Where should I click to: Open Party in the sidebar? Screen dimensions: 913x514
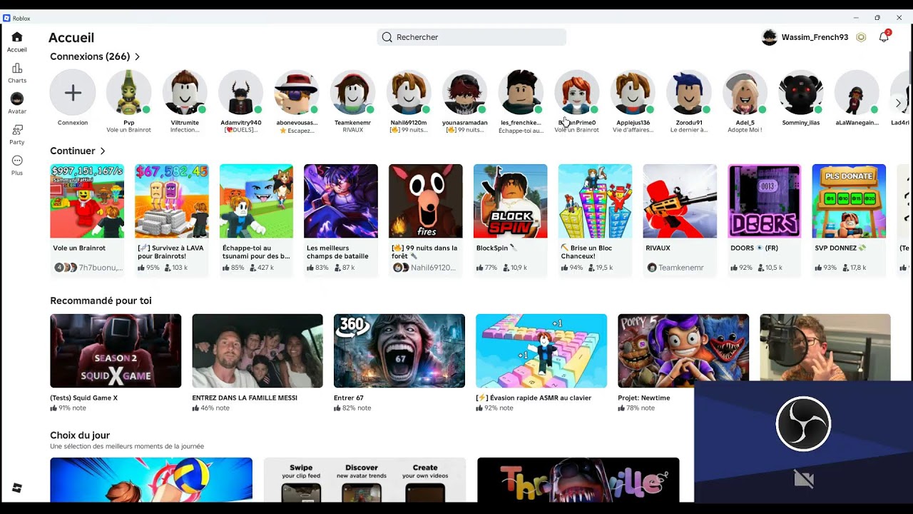tap(17, 134)
